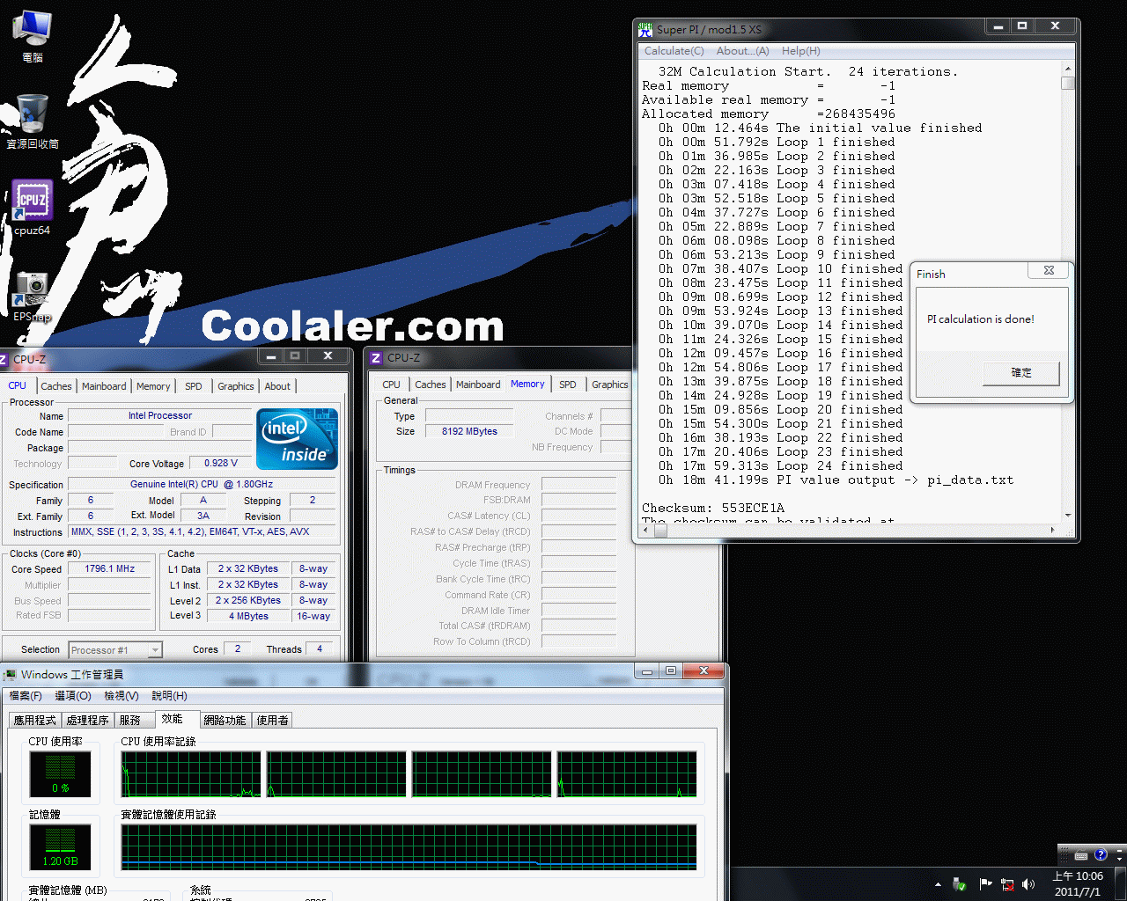Click Super PI scrollbar up arrow
Screen dimensions: 1127x901
(1068, 69)
